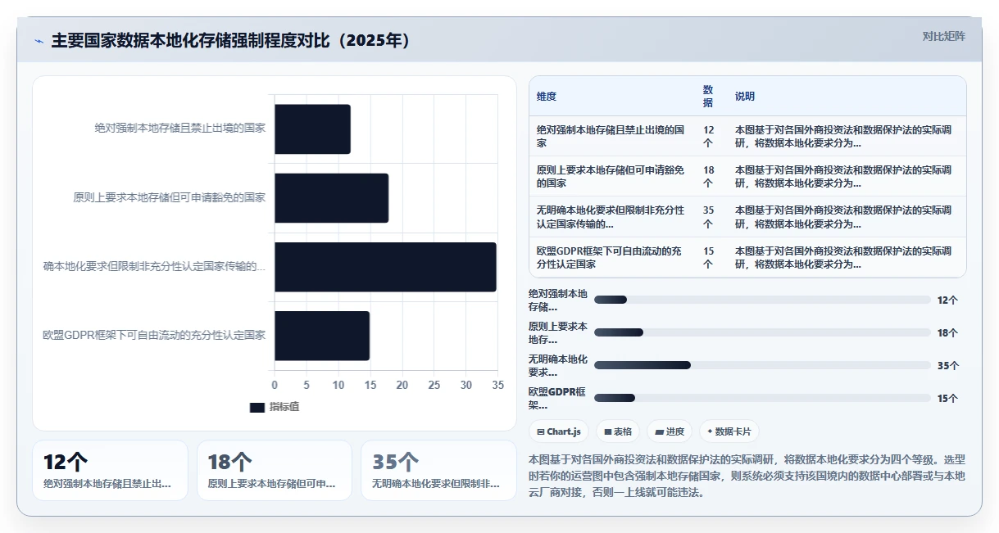Click the 12个 value next to progress bar
This screenshot has width=999, height=533.
[947, 300]
